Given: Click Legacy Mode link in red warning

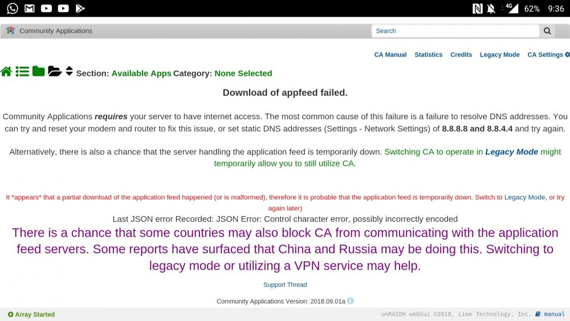Looking at the screenshot, I should click(x=524, y=197).
